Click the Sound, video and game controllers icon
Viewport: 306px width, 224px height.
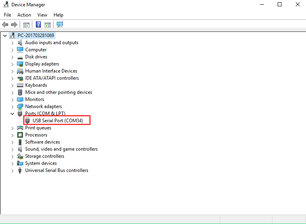[x=20, y=149]
